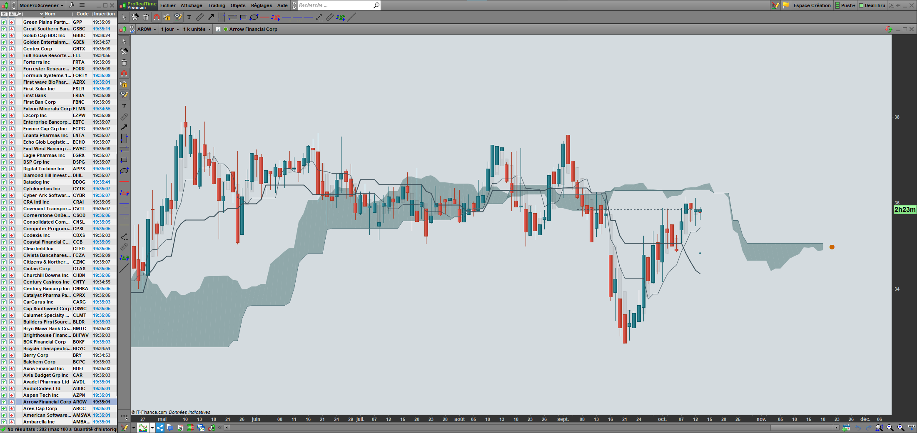Click the Insertion column header
Screen dimensions: 917x433
pos(104,14)
